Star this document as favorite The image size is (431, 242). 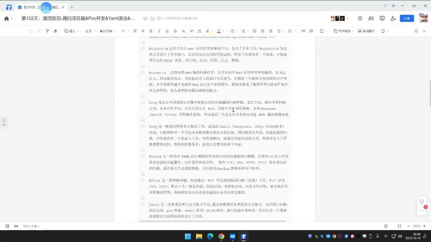(145, 18)
